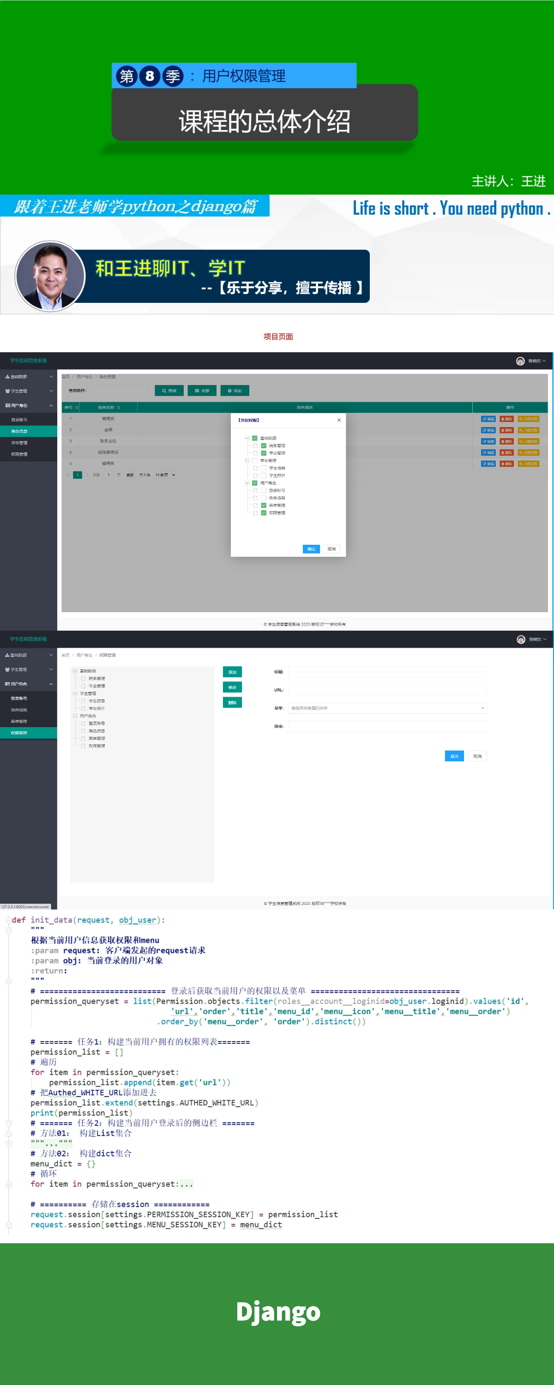Collapse the 基础数据 node in the dialog tree
The image size is (554, 1385).
point(247,438)
